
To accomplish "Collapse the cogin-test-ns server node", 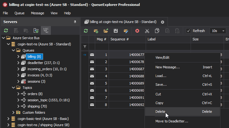I will [8, 44].
